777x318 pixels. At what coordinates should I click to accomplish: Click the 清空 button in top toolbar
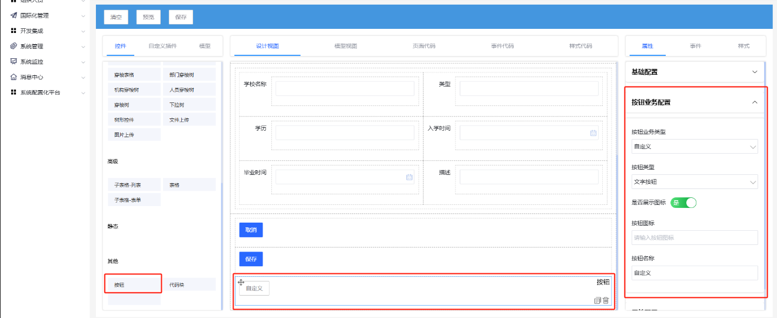(116, 17)
